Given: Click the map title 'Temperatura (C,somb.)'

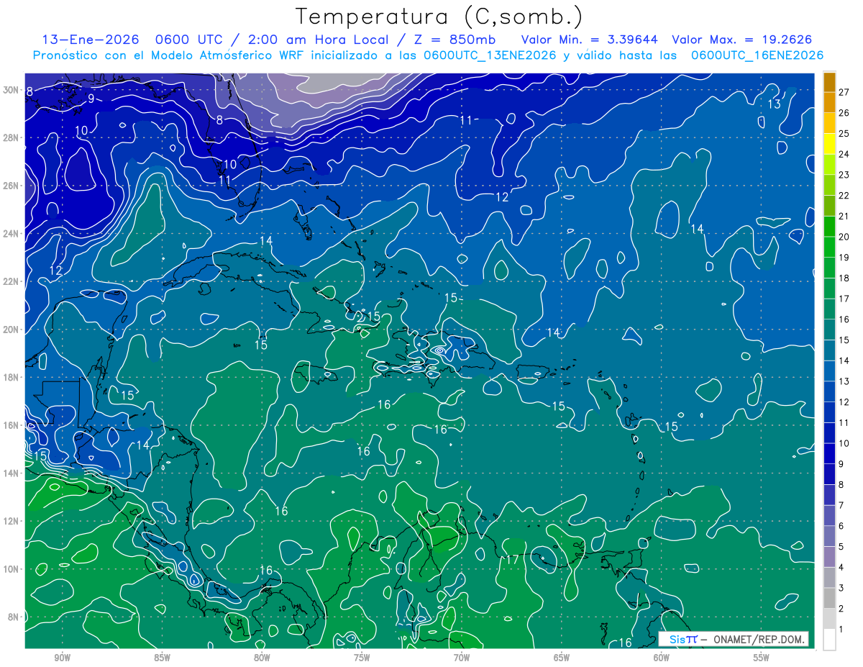Looking at the screenshot, I should click(439, 17).
